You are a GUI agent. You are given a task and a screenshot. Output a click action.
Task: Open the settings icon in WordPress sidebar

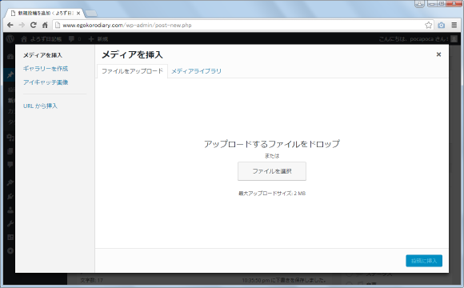(10, 237)
